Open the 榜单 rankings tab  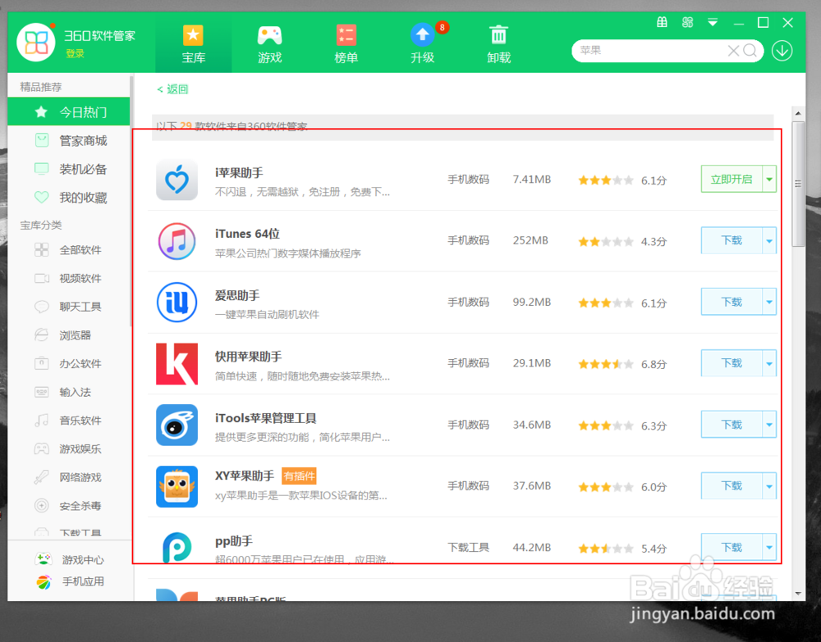346,44
